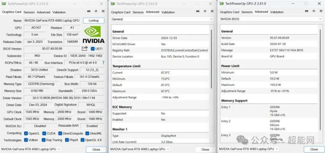Click the Bus Interface question mark icon
The height and width of the screenshot is (153, 325).
tap(103, 63)
